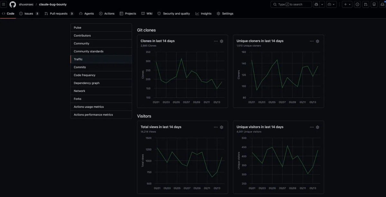Select Network in Insights sidebar
The image size is (386, 197).
pos(101,91)
